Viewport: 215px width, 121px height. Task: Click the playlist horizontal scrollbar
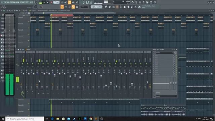pyautogui.click(x=75, y=13)
